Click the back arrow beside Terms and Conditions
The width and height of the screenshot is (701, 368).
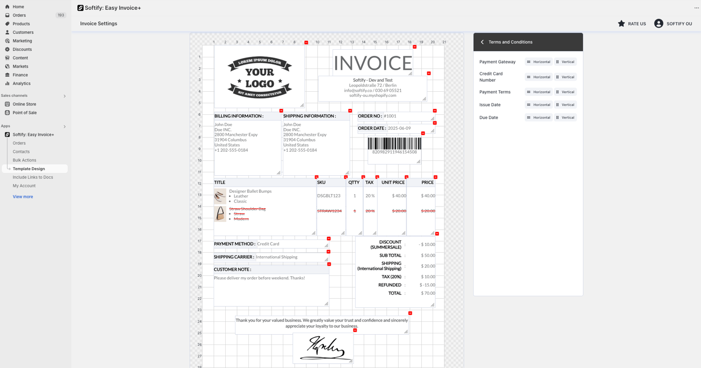[482, 42]
